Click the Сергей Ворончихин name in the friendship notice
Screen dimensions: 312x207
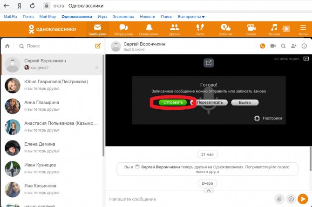(x=160, y=167)
